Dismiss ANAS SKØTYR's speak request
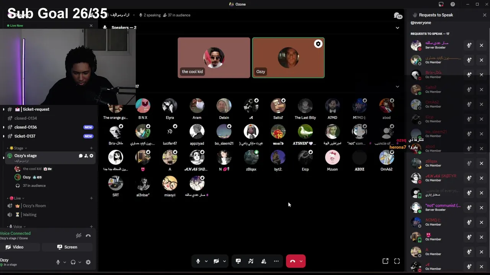This screenshot has width=490, height=275. click(x=482, y=178)
